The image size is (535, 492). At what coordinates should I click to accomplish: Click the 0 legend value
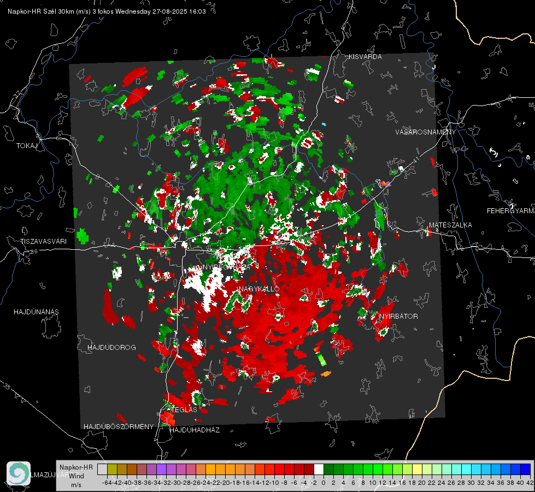(x=324, y=483)
